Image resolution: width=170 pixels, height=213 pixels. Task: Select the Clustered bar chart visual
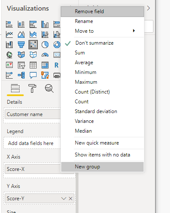[33, 24]
